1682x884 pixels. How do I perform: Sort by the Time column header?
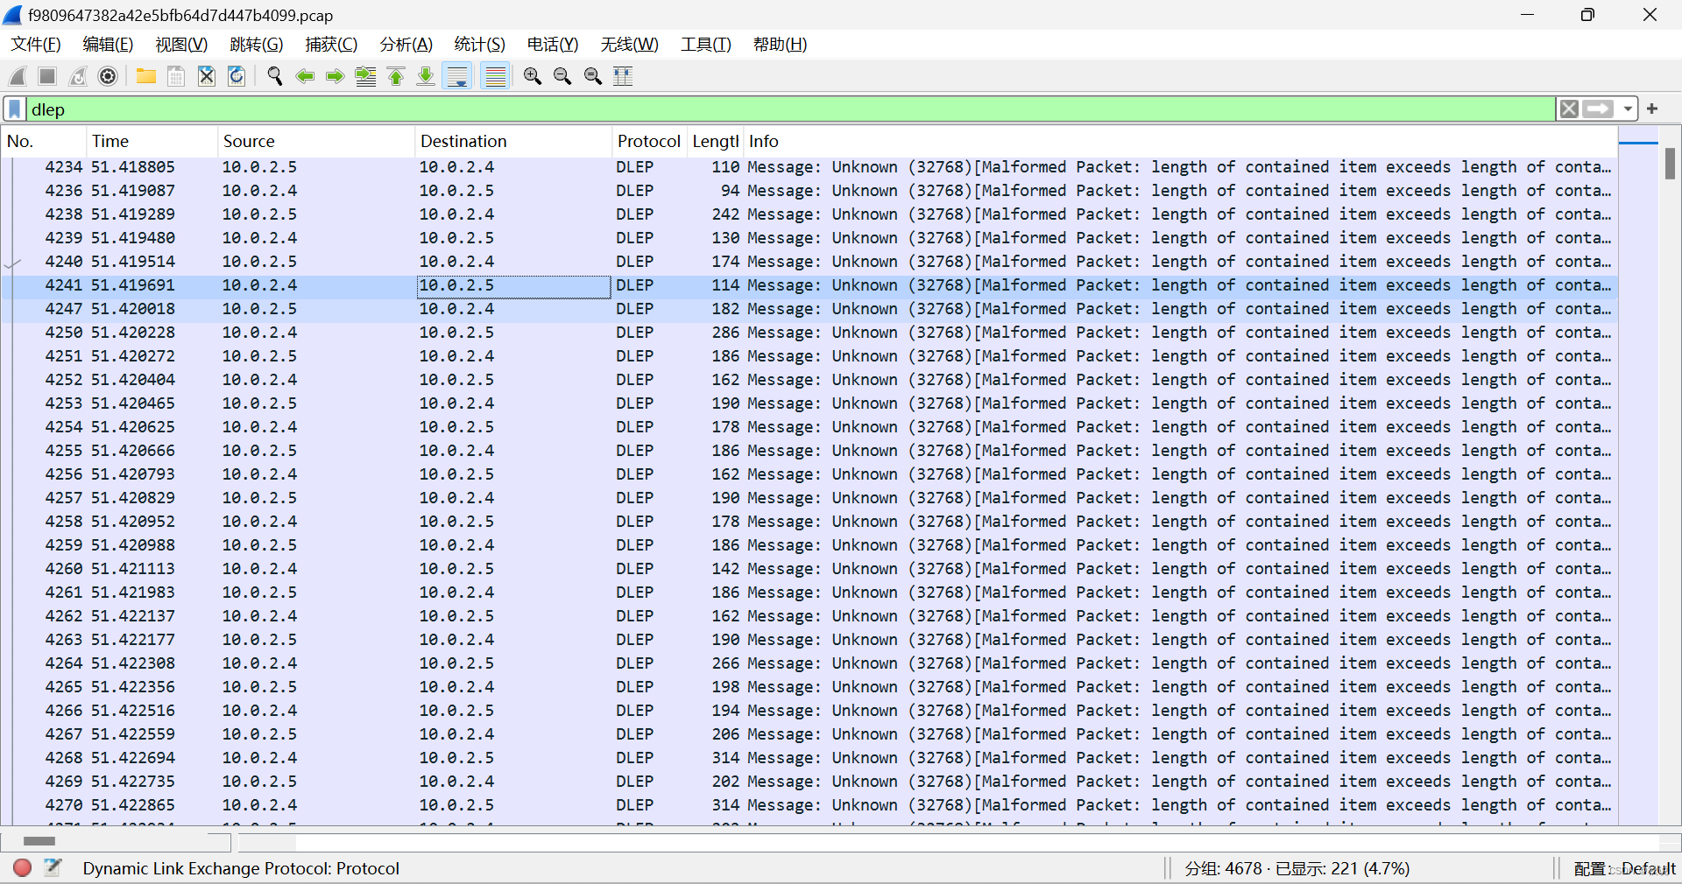click(152, 141)
